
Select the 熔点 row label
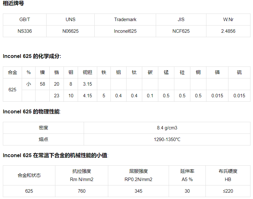(43, 139)
